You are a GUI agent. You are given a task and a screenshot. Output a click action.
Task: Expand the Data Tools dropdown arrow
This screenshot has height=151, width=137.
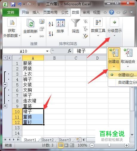98,35
